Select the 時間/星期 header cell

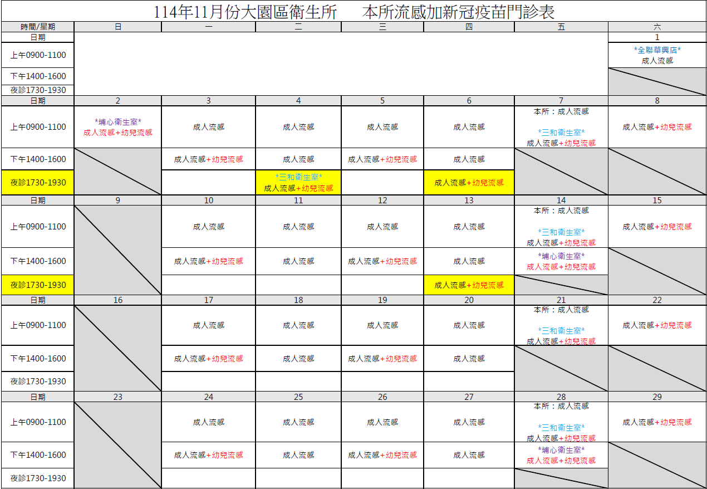tap(38, 27)
